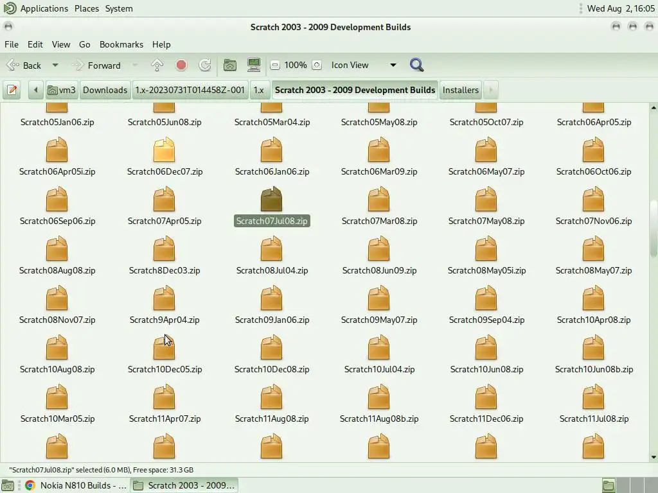The image size is (658, 493).
Task: Click Scratch 2003 - 2009 taskbar button
Action: (184, 485)
